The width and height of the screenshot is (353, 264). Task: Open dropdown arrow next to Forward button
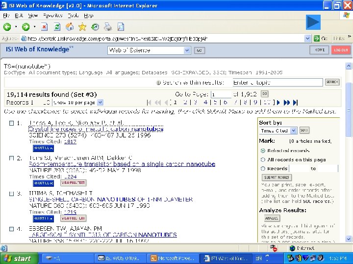click(x=34, y=27)
